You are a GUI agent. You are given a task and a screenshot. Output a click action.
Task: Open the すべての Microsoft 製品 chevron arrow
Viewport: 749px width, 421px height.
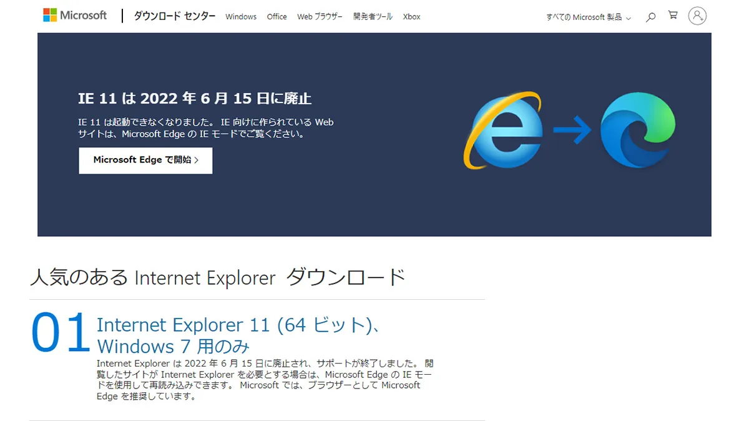629,18
